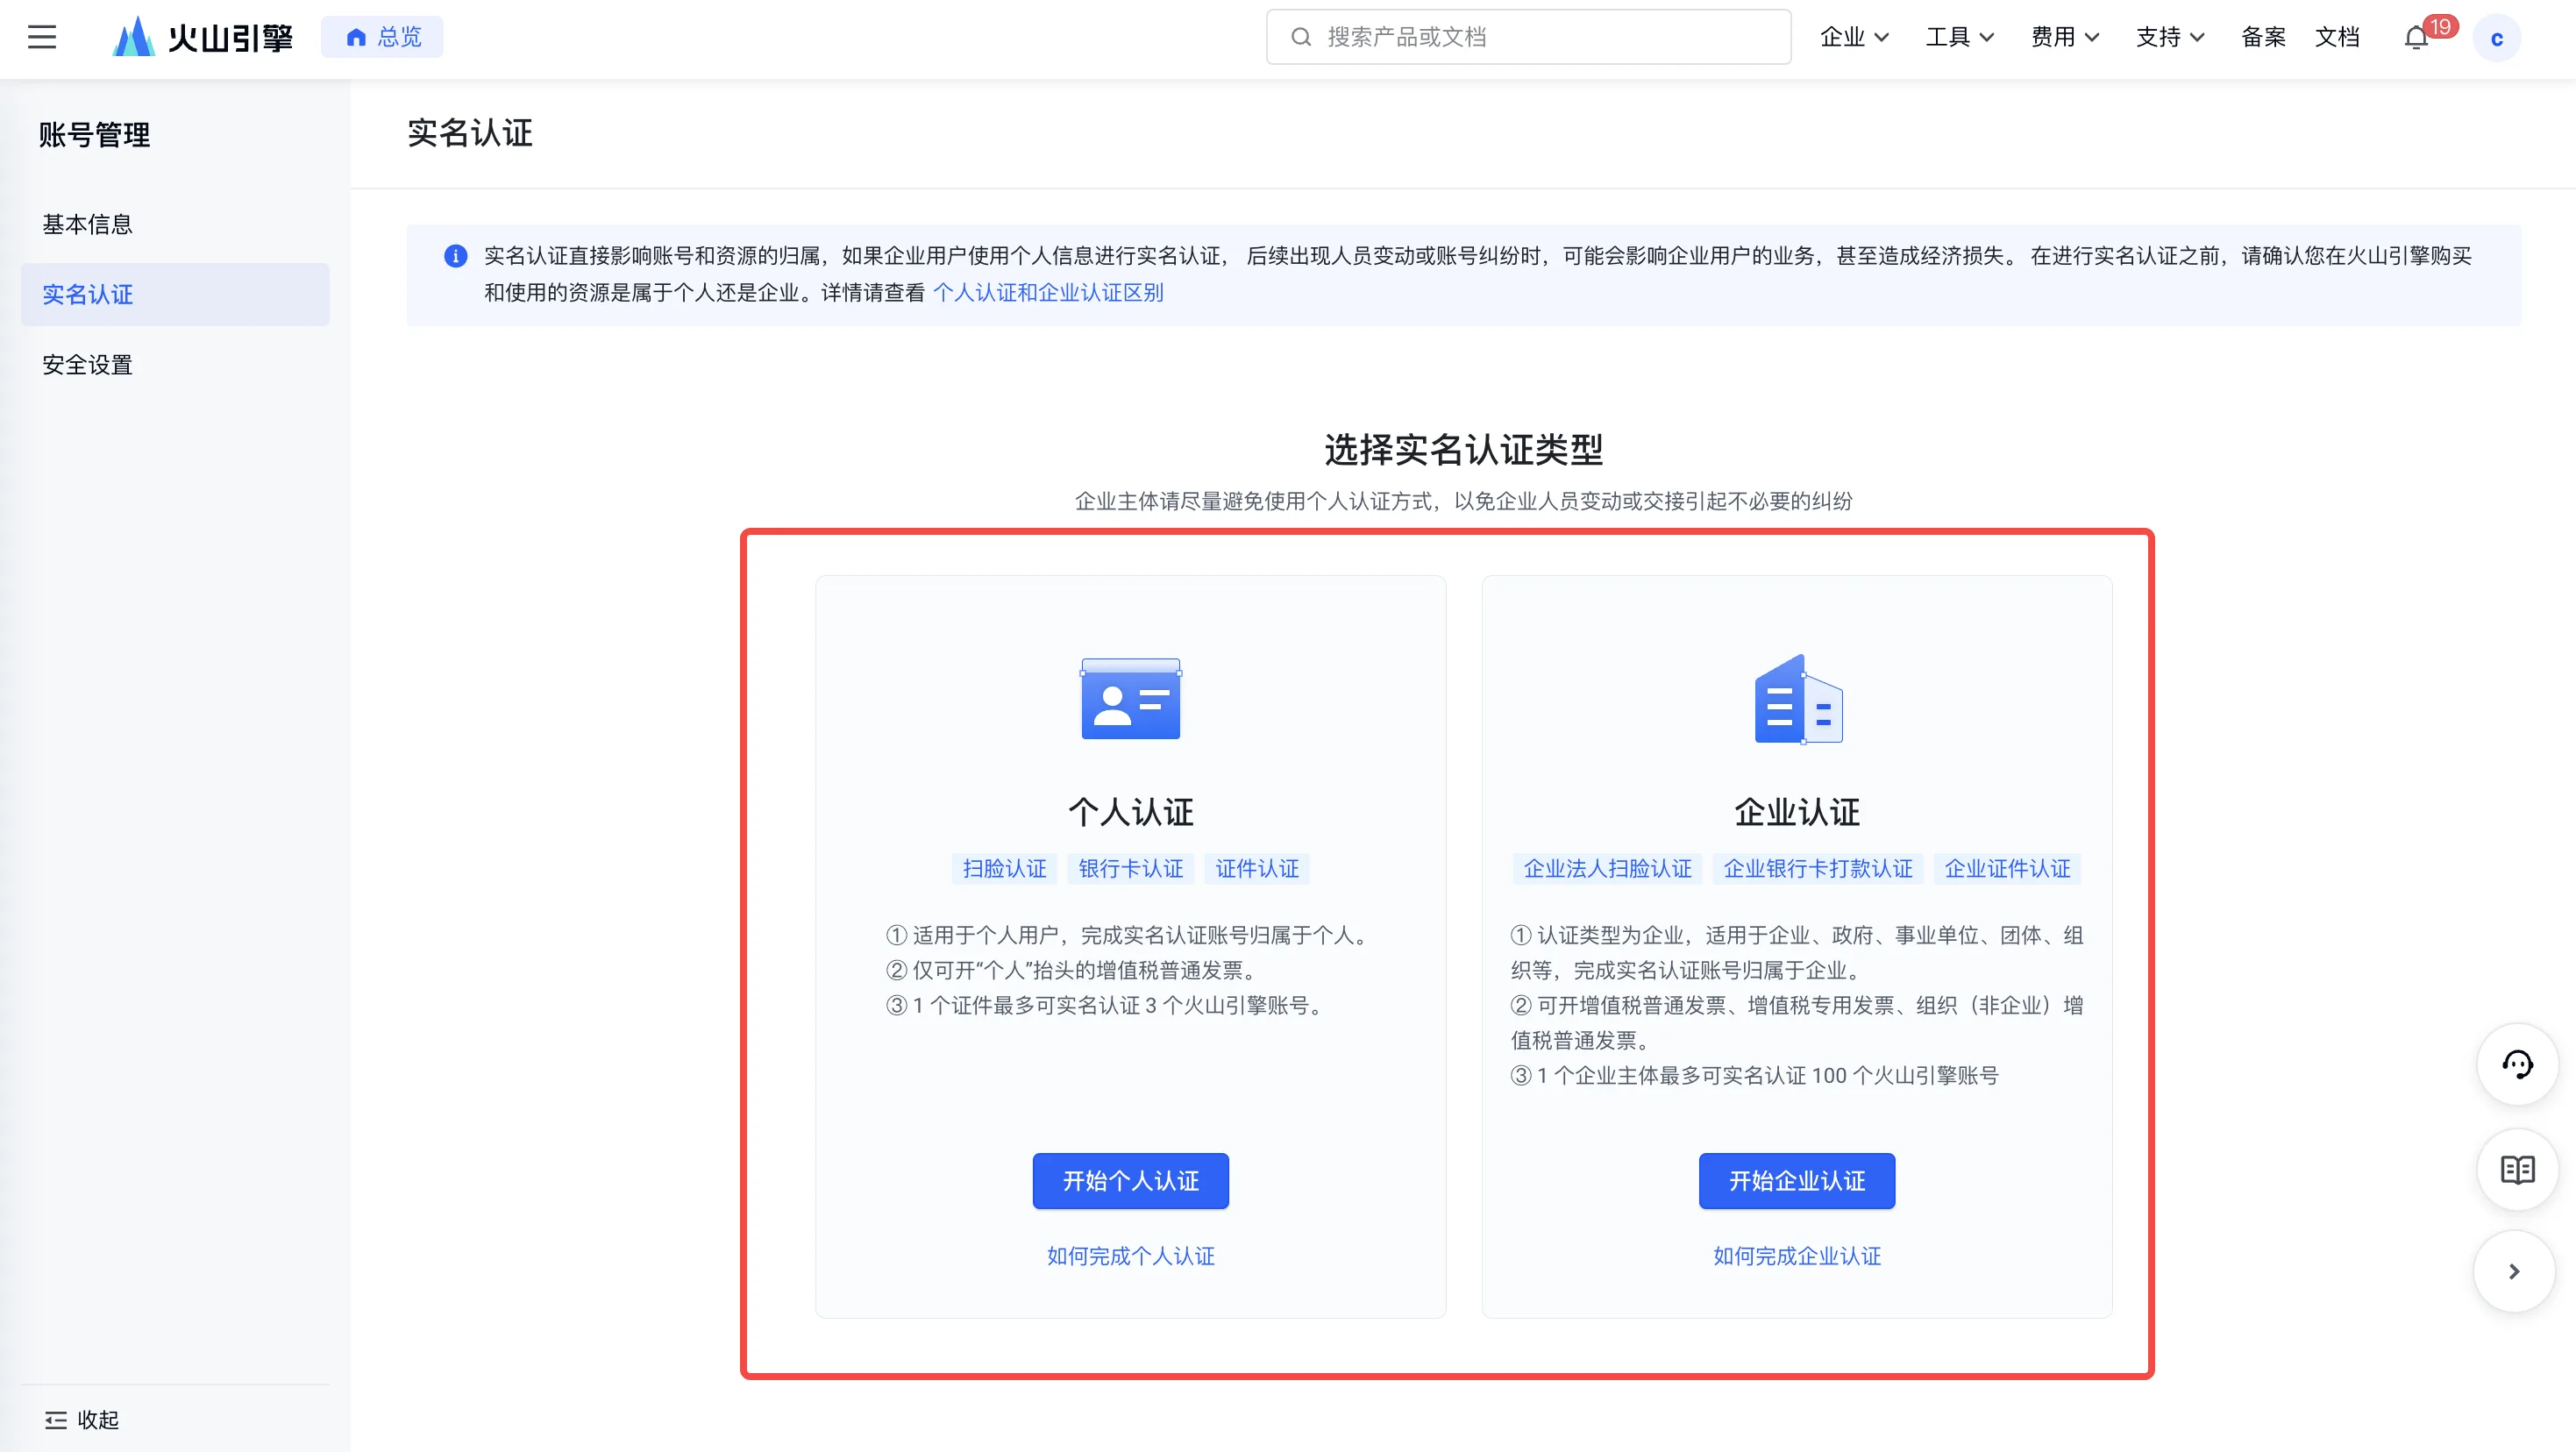The height and width of the screenshot is (1452, 2576).
Task: Expand the 工具 dropdown menu
Action: coord(1959,37)
